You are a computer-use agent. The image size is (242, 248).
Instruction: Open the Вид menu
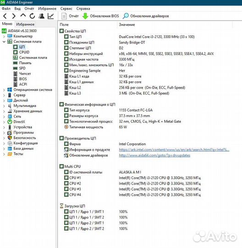(17, 9)
